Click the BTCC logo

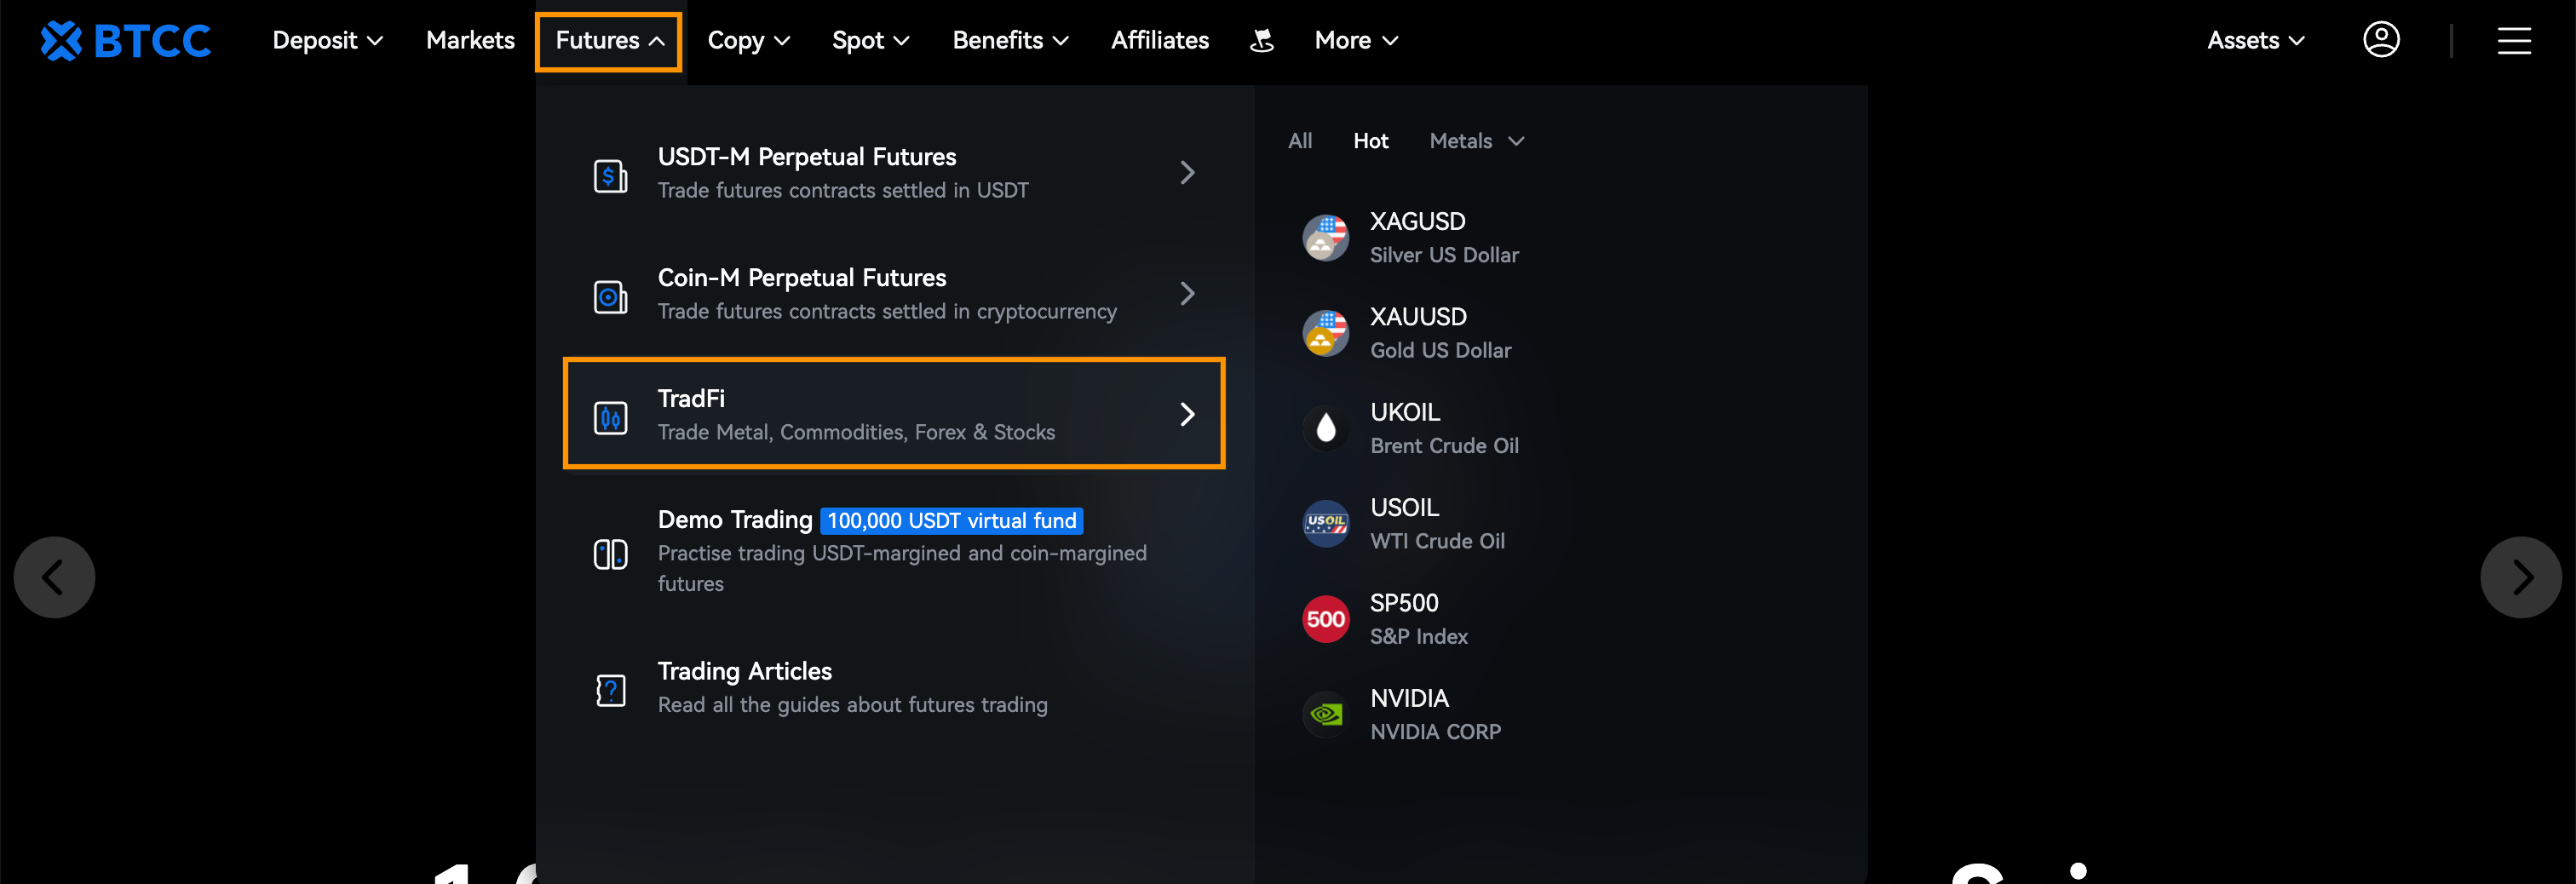click(x=126, y=41)
